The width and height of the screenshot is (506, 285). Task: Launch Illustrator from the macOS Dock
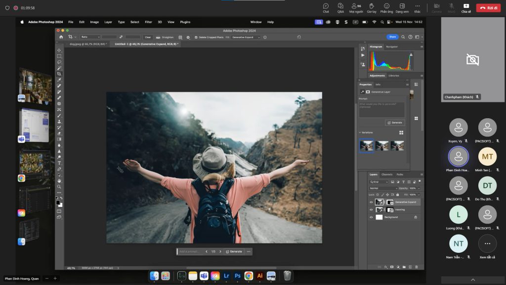tap(260, 276)
